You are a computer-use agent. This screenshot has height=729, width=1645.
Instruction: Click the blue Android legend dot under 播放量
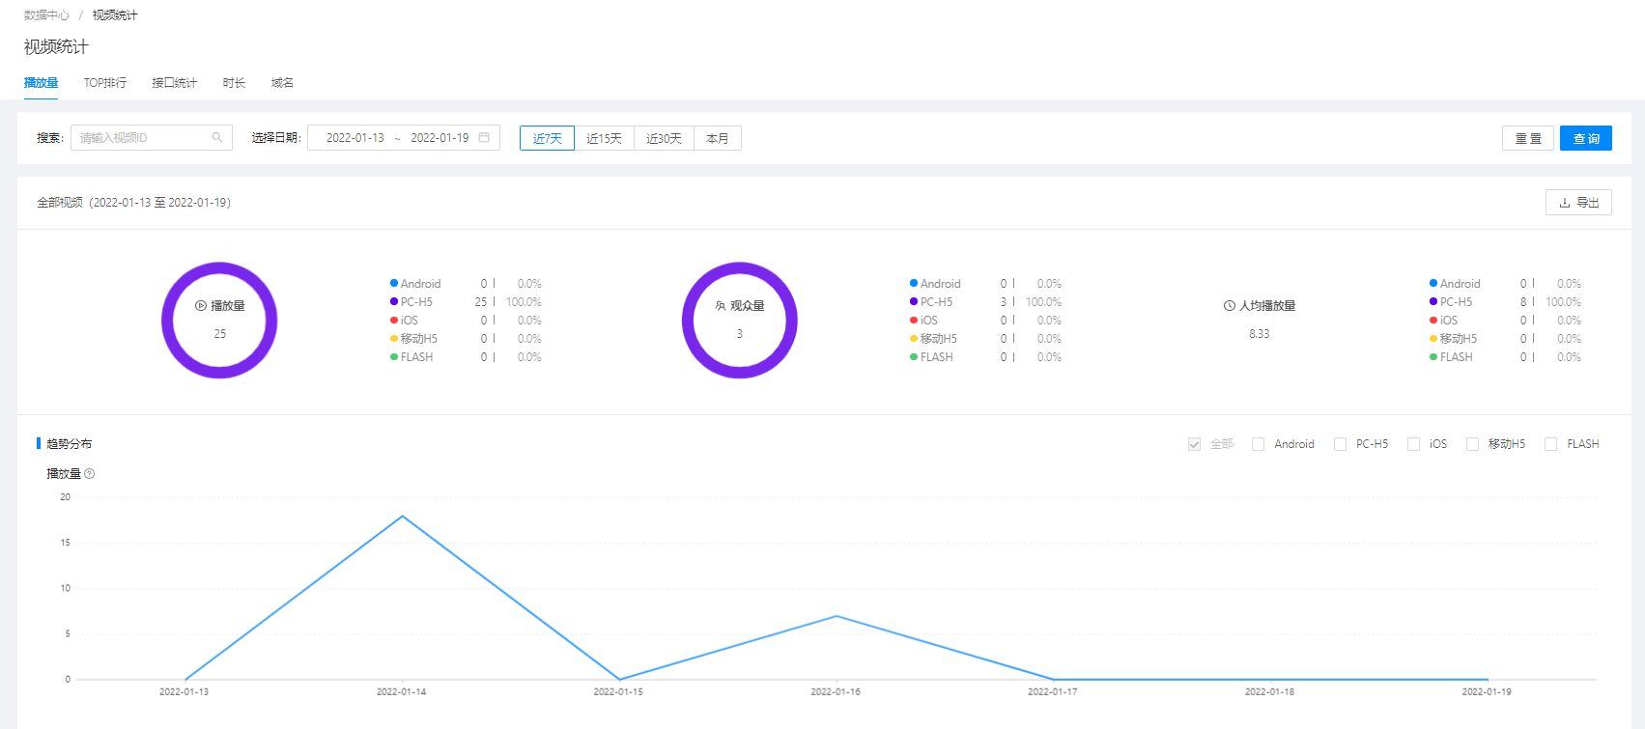(x=394, y=283)
